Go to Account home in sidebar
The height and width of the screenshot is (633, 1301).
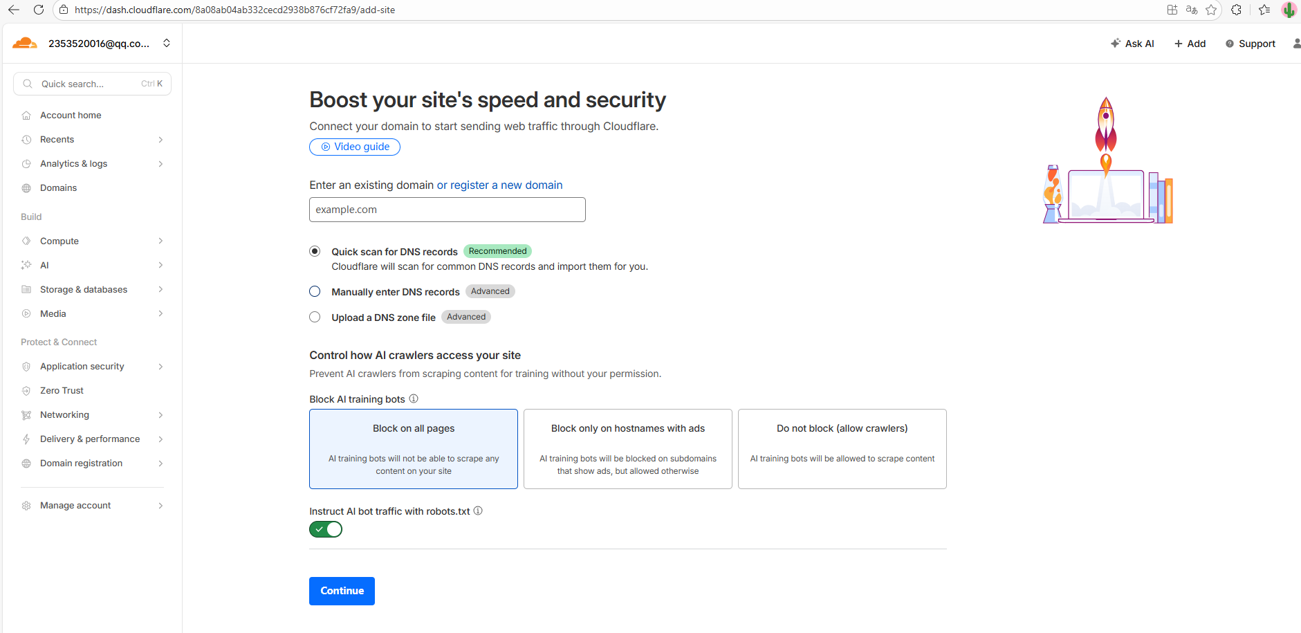point(71,115)
